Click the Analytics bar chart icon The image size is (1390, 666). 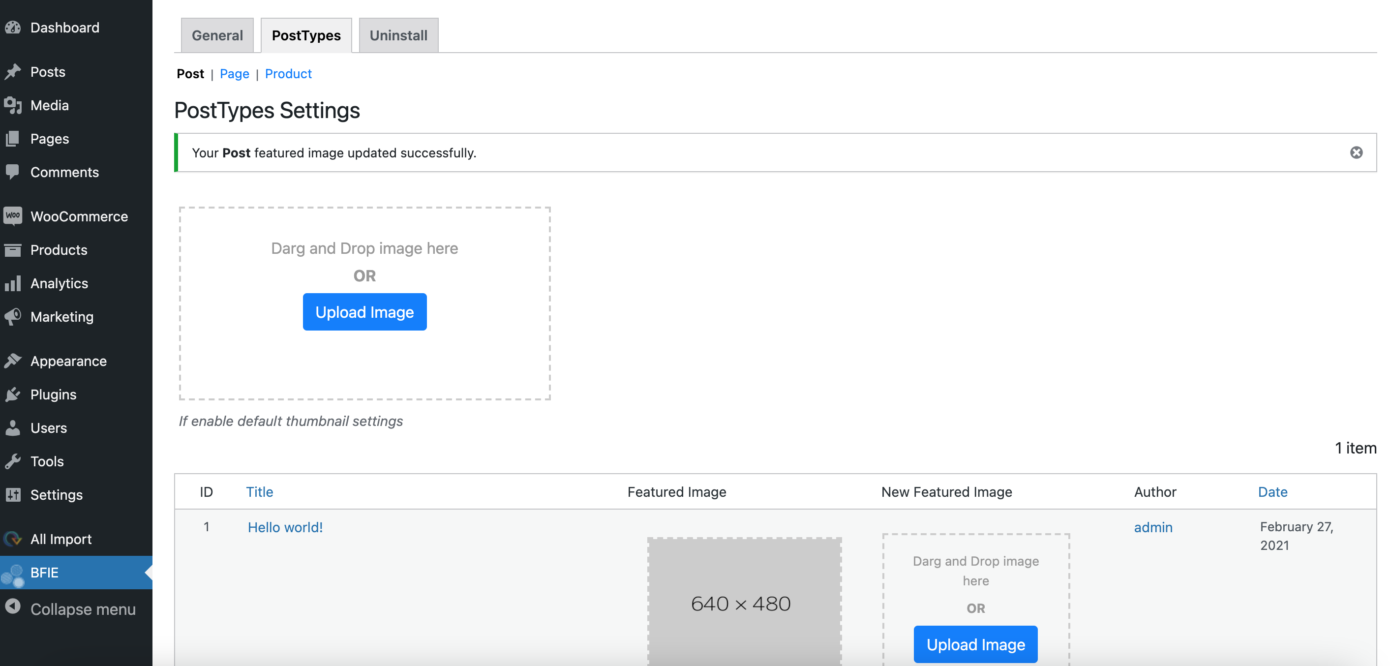coord(13,283)
